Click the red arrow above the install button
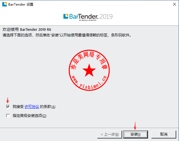The image size is (179, 141). [x=135, y=125]
